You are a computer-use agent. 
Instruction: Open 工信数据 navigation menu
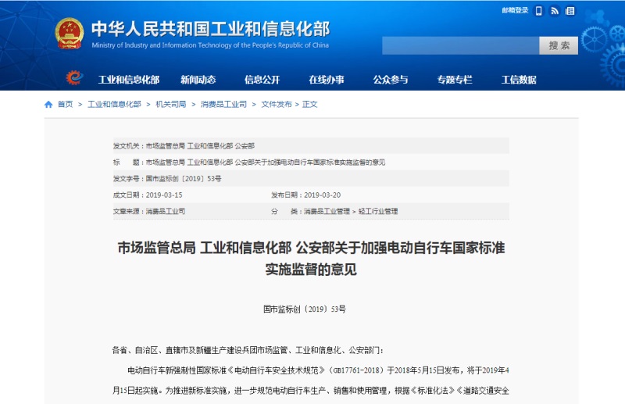(519, 80)
